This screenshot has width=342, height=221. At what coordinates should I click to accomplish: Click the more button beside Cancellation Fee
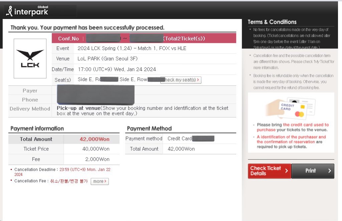click(100, 181)
